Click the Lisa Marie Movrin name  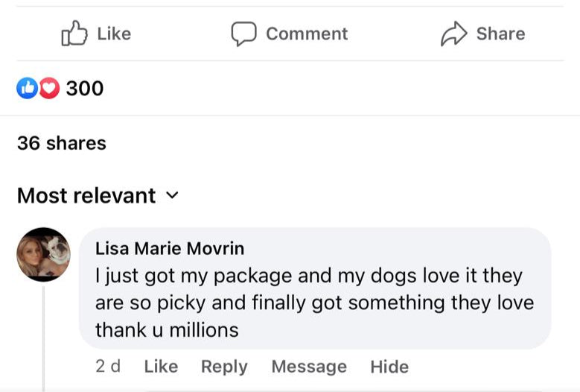click(x=170, y=248)
